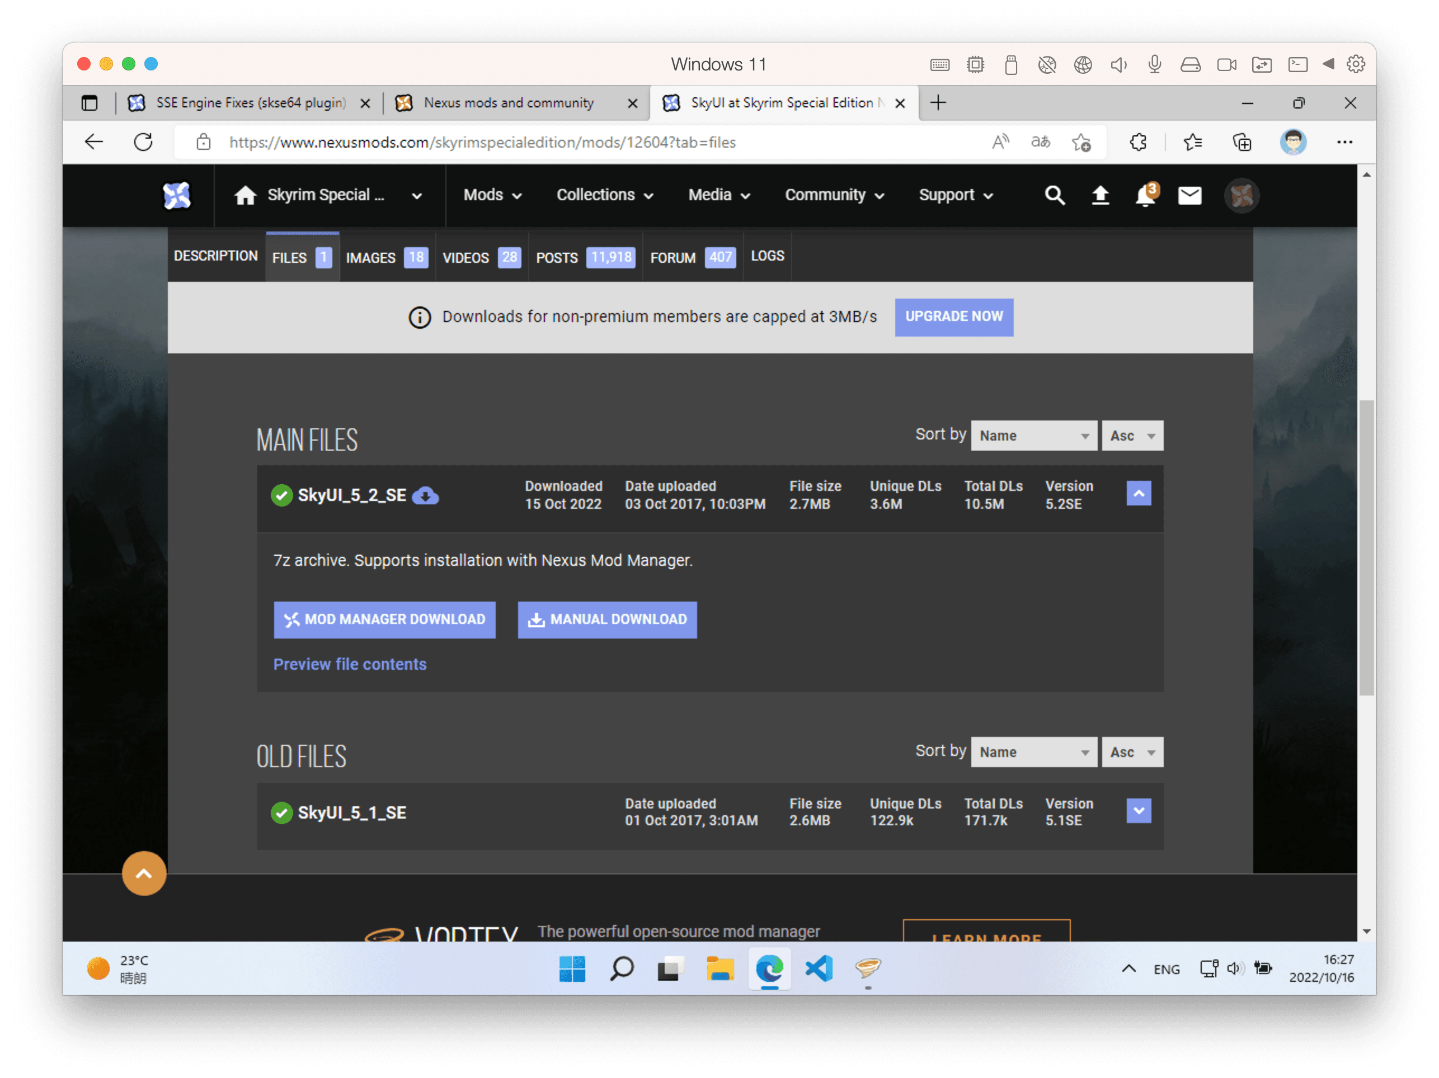The height and width of the screenshot is (1078, 1439).
Task: Open the user avatar menu in navbar
Action: click(x=1242, y=195)
